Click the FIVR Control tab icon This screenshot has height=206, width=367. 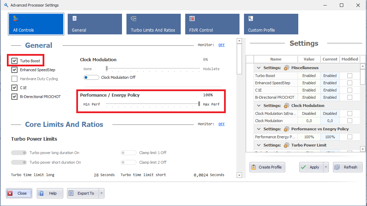point(192,19)
